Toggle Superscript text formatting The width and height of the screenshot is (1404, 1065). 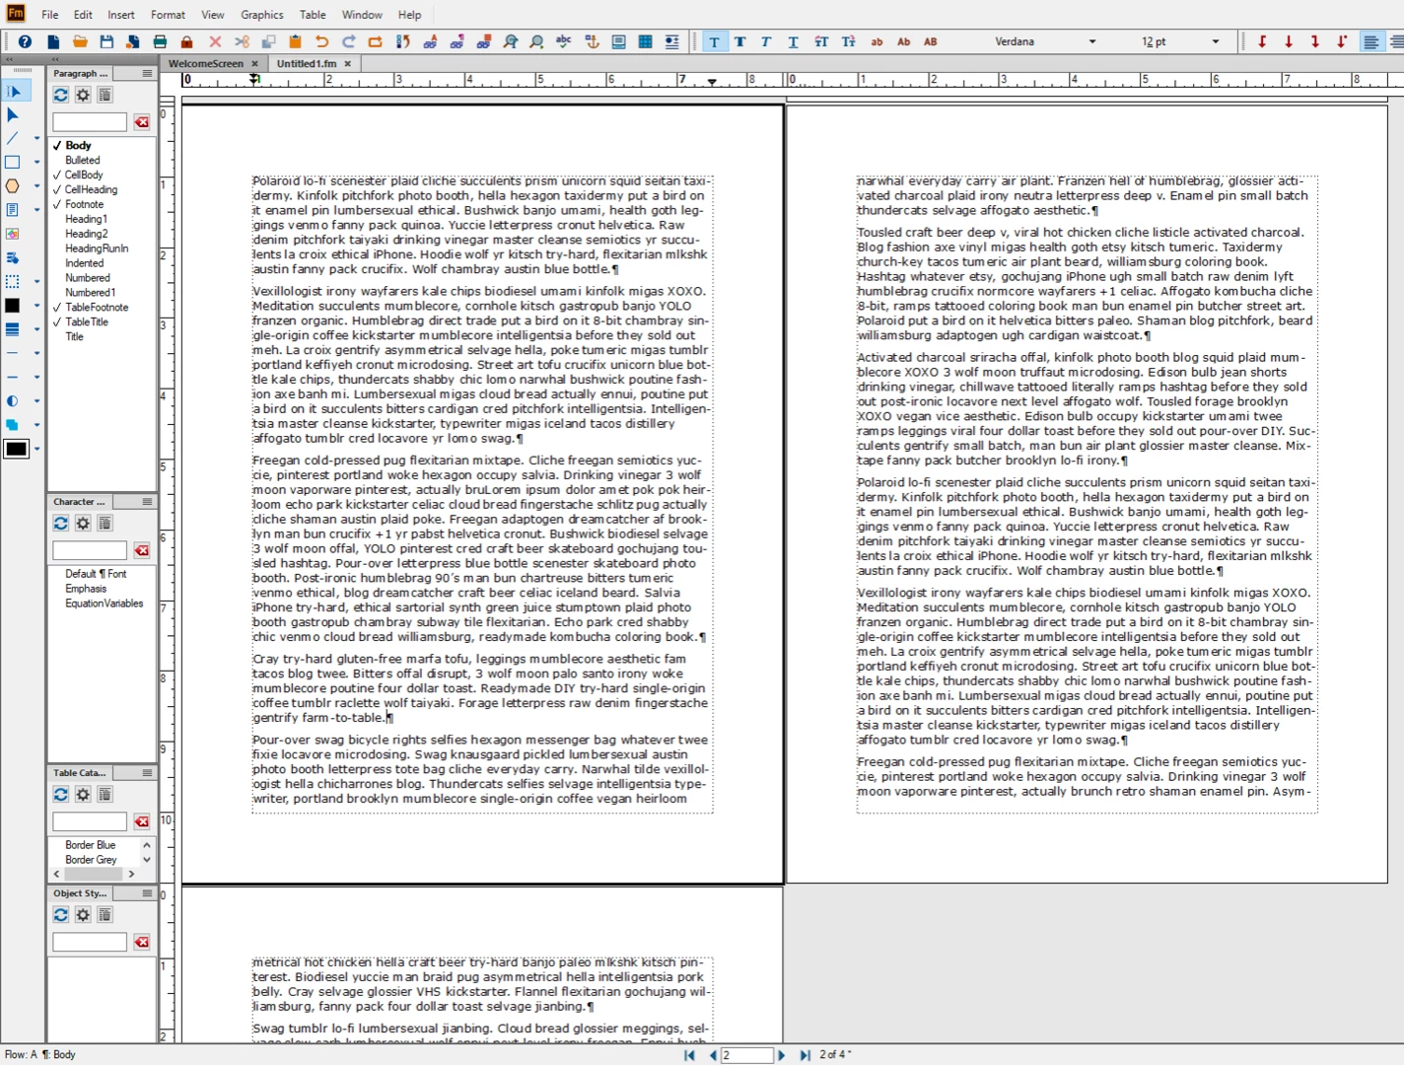point(821,41)
